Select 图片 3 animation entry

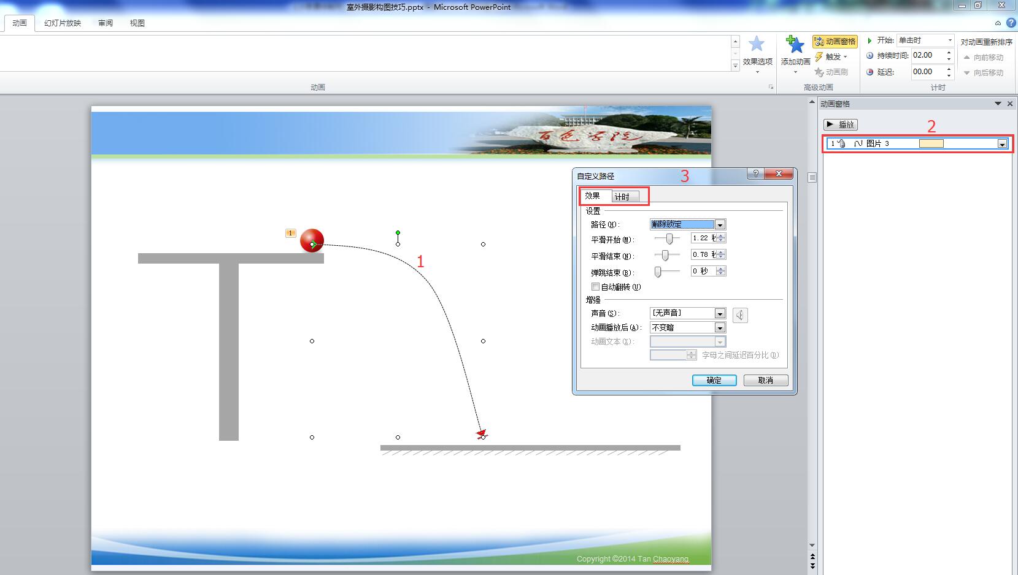click(x=917, y=143)
